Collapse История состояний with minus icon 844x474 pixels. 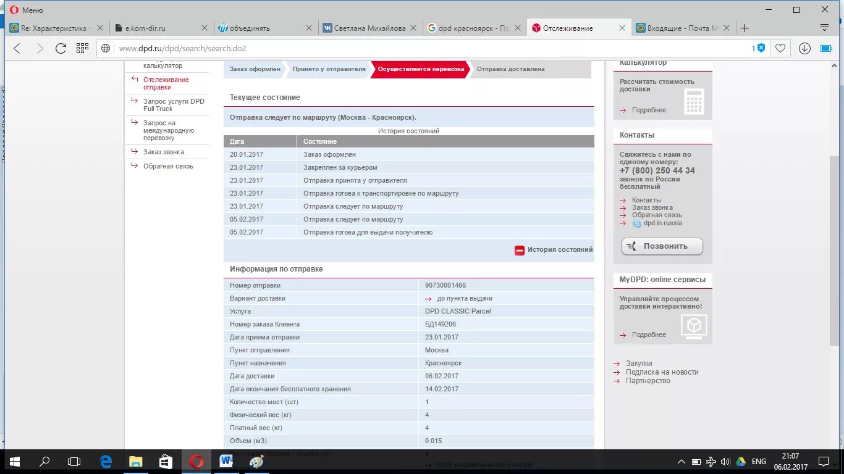click(x=520, y=250)
